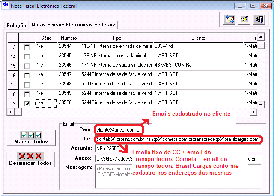Screen dimensions: 274x196
Task: Click the SGE application icon in title bar
Action: click(x=5, y=5)
